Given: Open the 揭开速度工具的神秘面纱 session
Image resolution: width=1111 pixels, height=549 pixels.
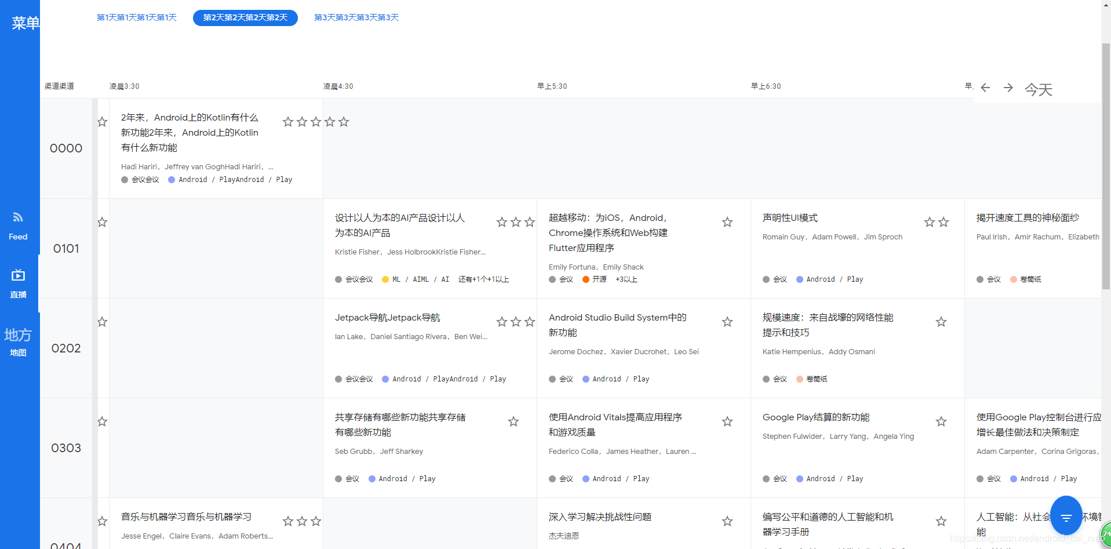Looking at the screenshot, I should click(x=1028, y=217).
